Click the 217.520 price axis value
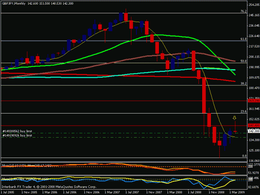260x195 pixels. [254, 47]
